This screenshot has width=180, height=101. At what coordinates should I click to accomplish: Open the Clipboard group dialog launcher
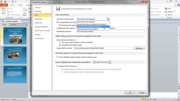pyautogui.click(x=20, y=18)
